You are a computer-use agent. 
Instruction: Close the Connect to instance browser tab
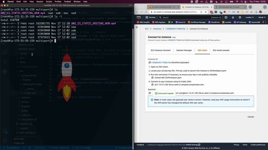[211, 7]
